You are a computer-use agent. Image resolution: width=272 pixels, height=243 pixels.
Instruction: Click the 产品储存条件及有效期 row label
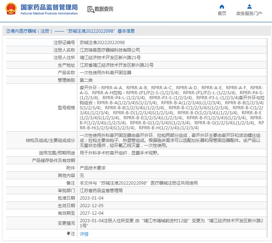53,161
